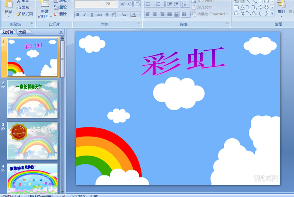
Task: Align text left
Action: pos(148,14)
